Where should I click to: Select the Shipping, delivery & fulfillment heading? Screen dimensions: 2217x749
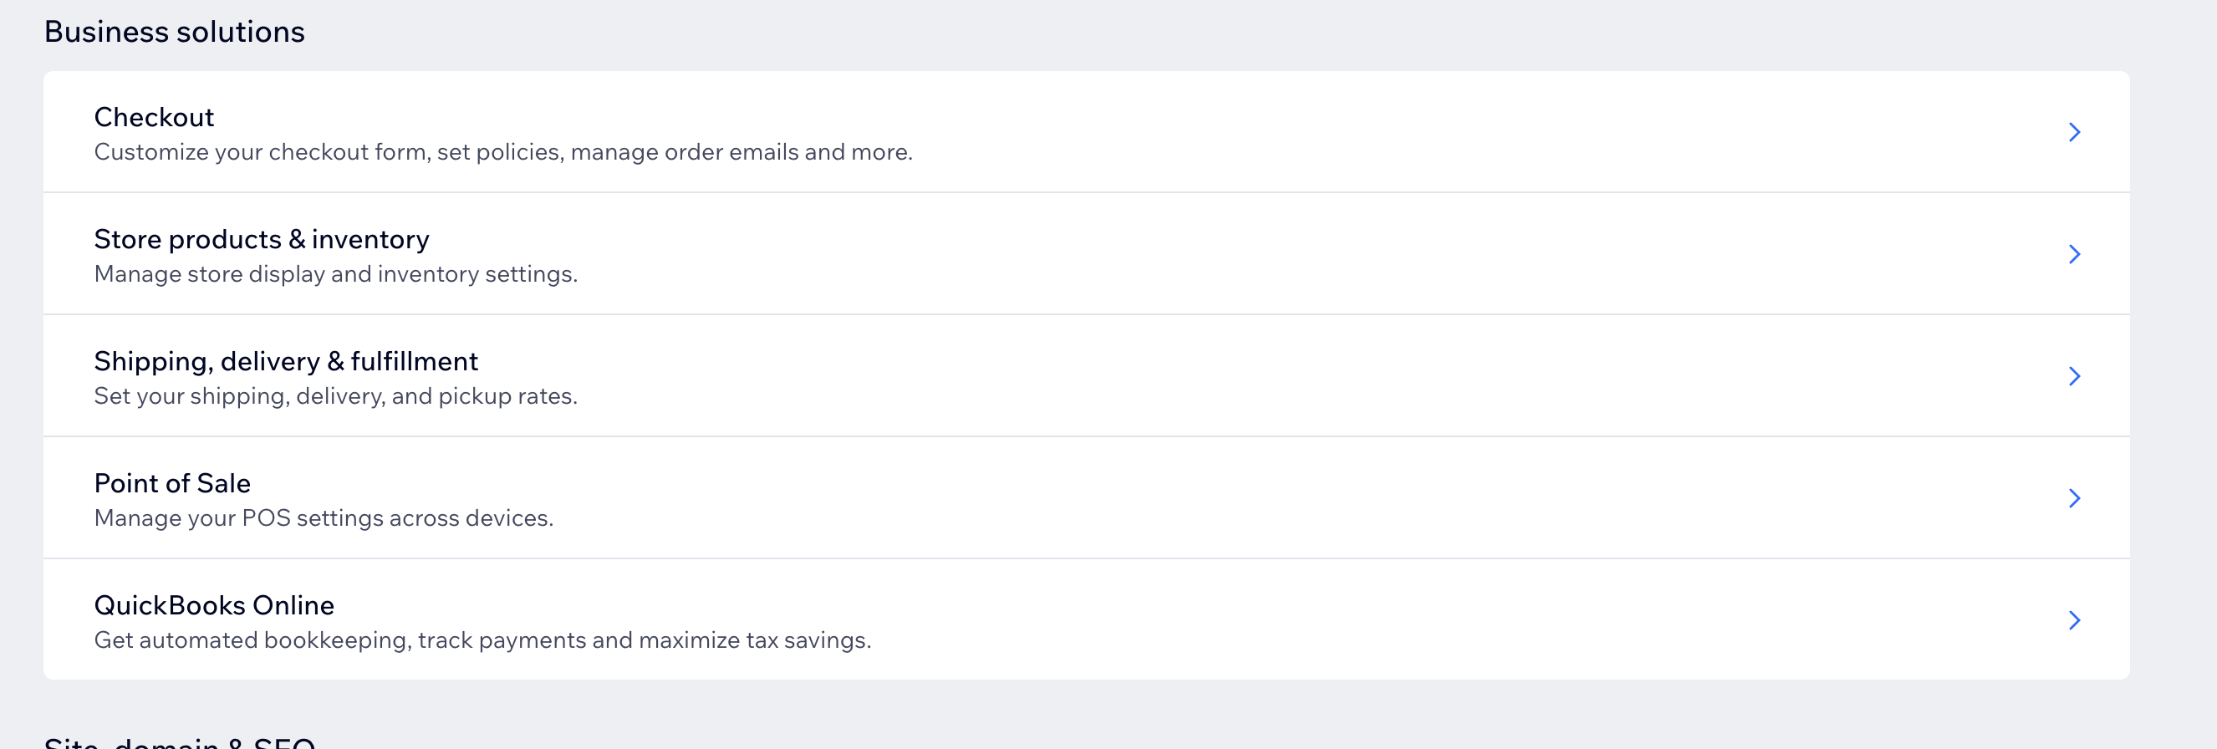pos(286,362)
